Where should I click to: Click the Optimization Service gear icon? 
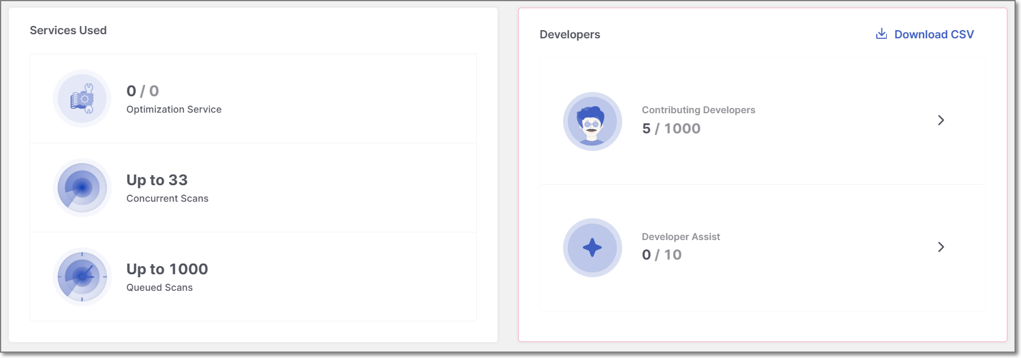pos(82,98)
